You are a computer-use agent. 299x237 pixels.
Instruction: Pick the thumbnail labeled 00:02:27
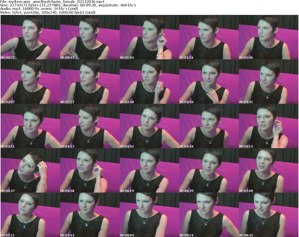[90, 82]
